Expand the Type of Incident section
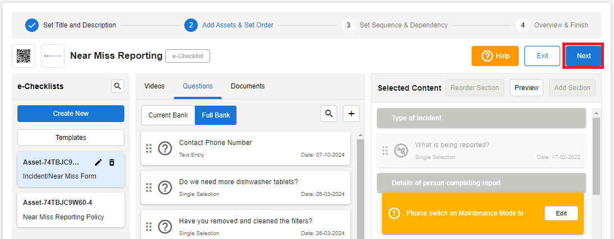 [481, 118]
